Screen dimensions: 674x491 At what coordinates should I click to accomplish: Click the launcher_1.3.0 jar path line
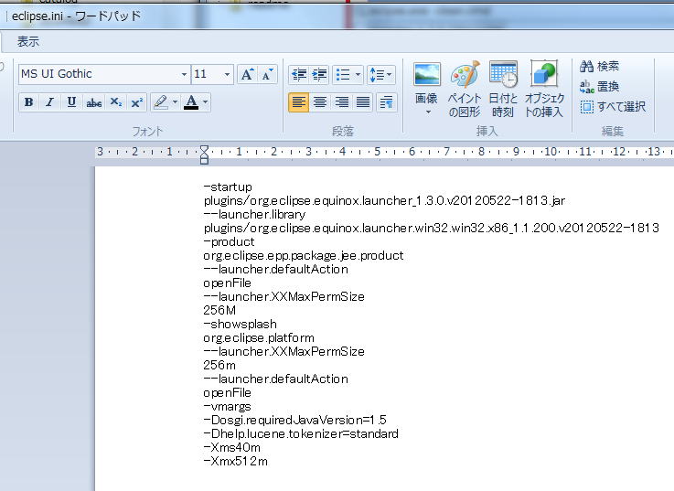384,201
